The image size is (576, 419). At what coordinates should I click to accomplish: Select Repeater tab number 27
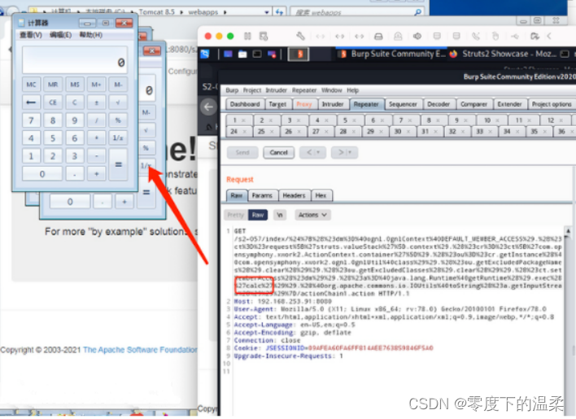pos(320,131)
